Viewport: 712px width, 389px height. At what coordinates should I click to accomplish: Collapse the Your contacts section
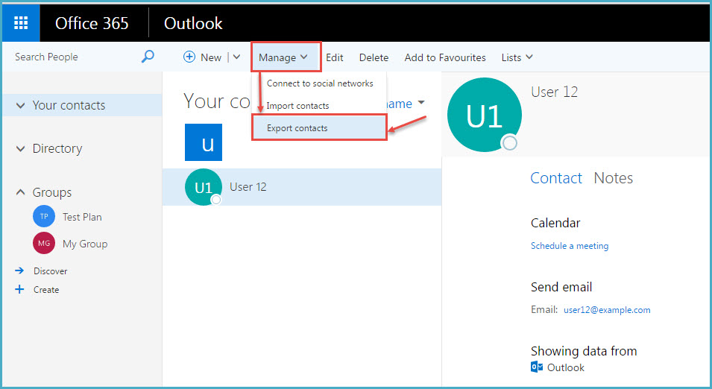tap(20, 105)
